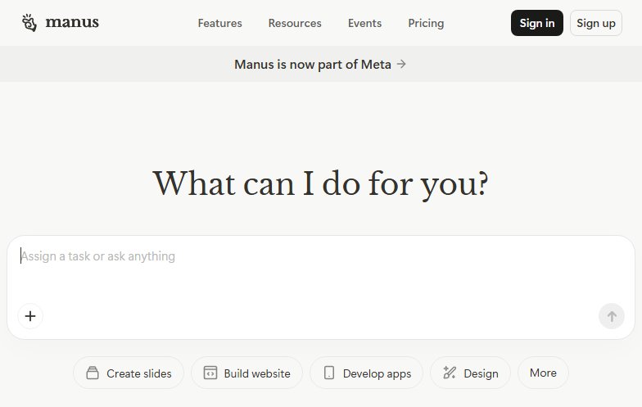Image resolution: width=642 pixels, height=407 pixels.
Task: Open the Resources menu
Action: tap(295, 23)
